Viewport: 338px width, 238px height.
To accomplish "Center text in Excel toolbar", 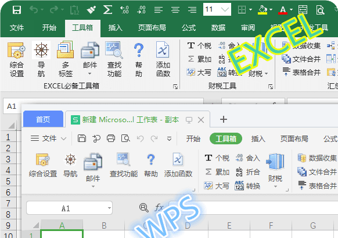I will (175, 10).
